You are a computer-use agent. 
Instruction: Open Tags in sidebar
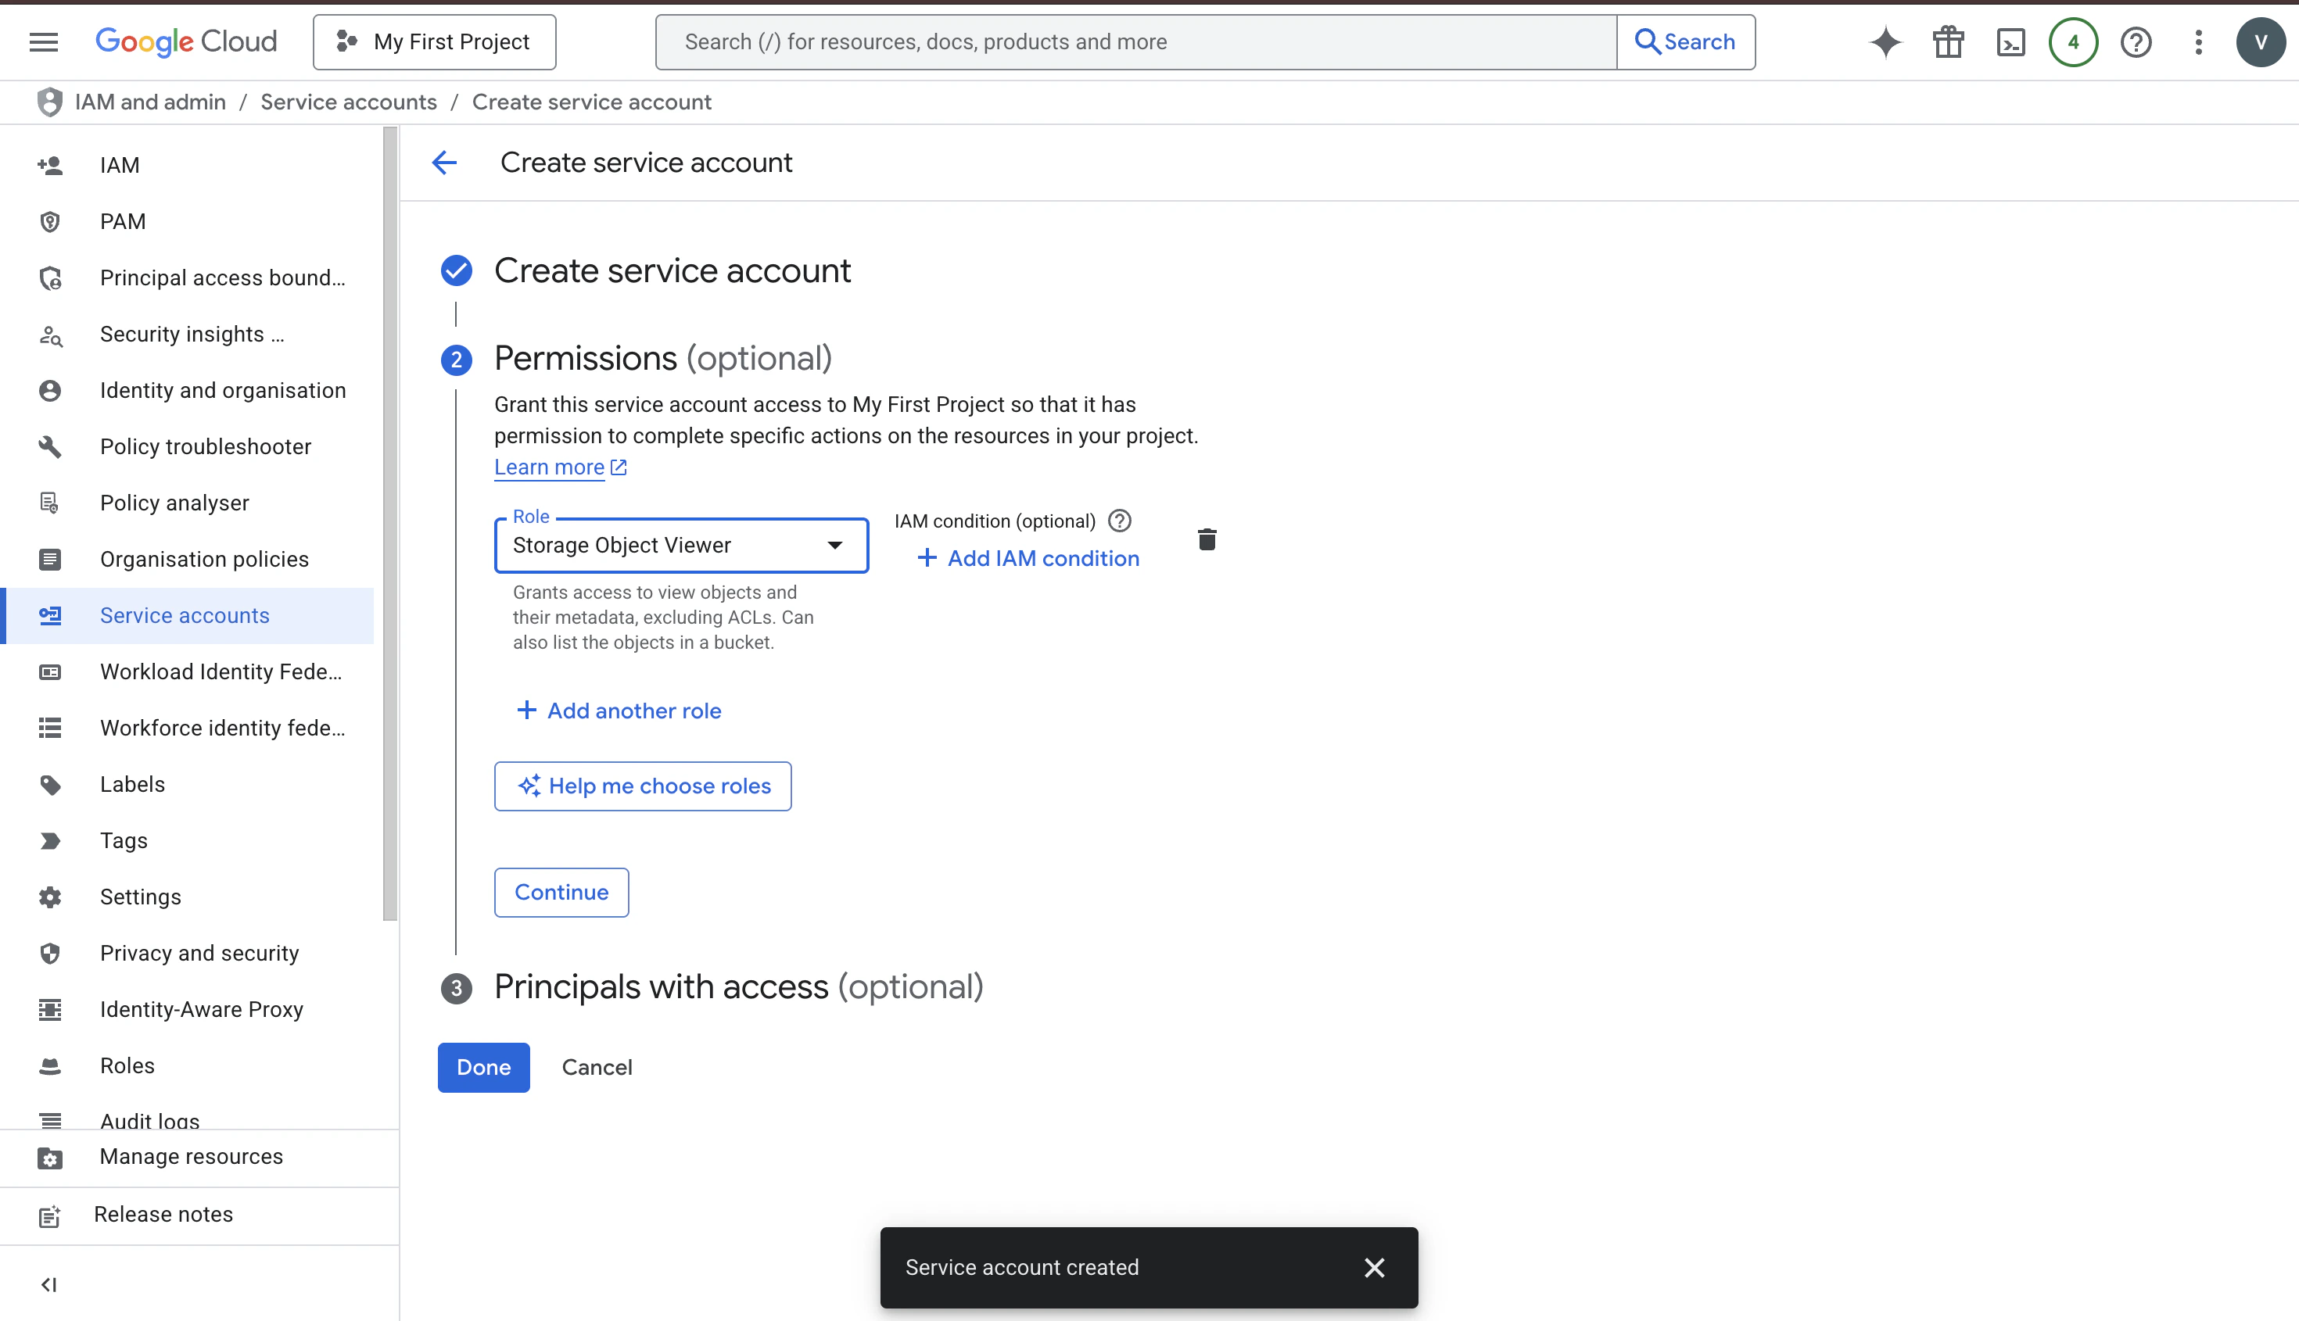[187, 840]
